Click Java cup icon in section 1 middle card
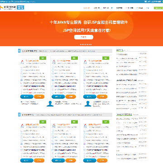This screenshot has width=163, height=163. click(x=54, y=62)
